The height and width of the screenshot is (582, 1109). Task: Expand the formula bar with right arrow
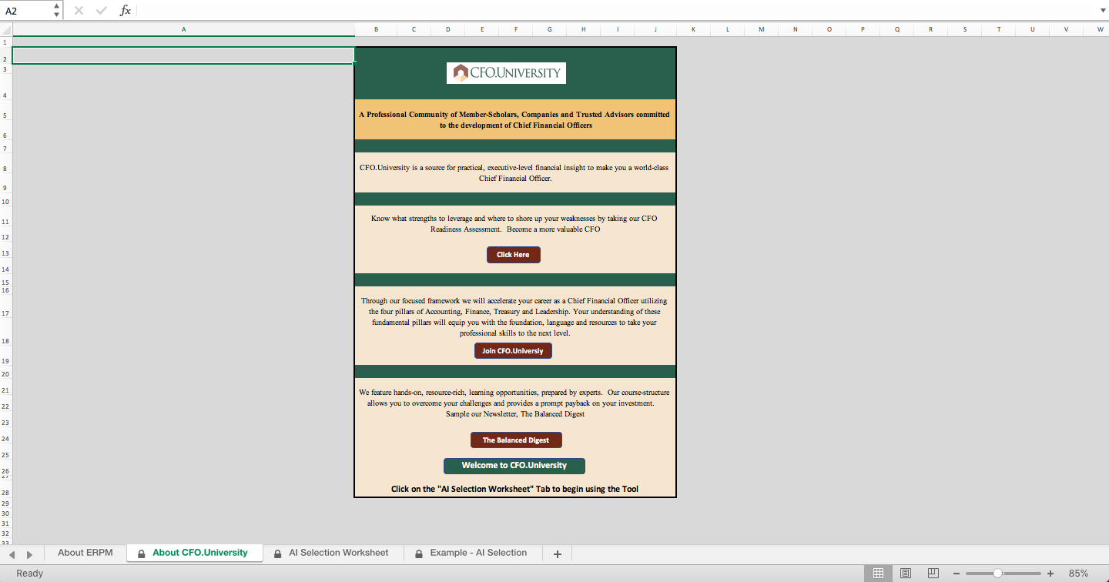click(1102, 11)
